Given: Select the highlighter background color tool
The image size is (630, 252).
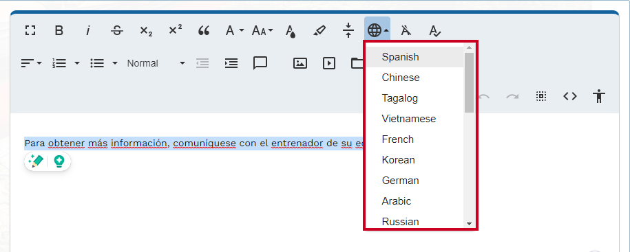Looking at the screenshot, I should point(320,30).
